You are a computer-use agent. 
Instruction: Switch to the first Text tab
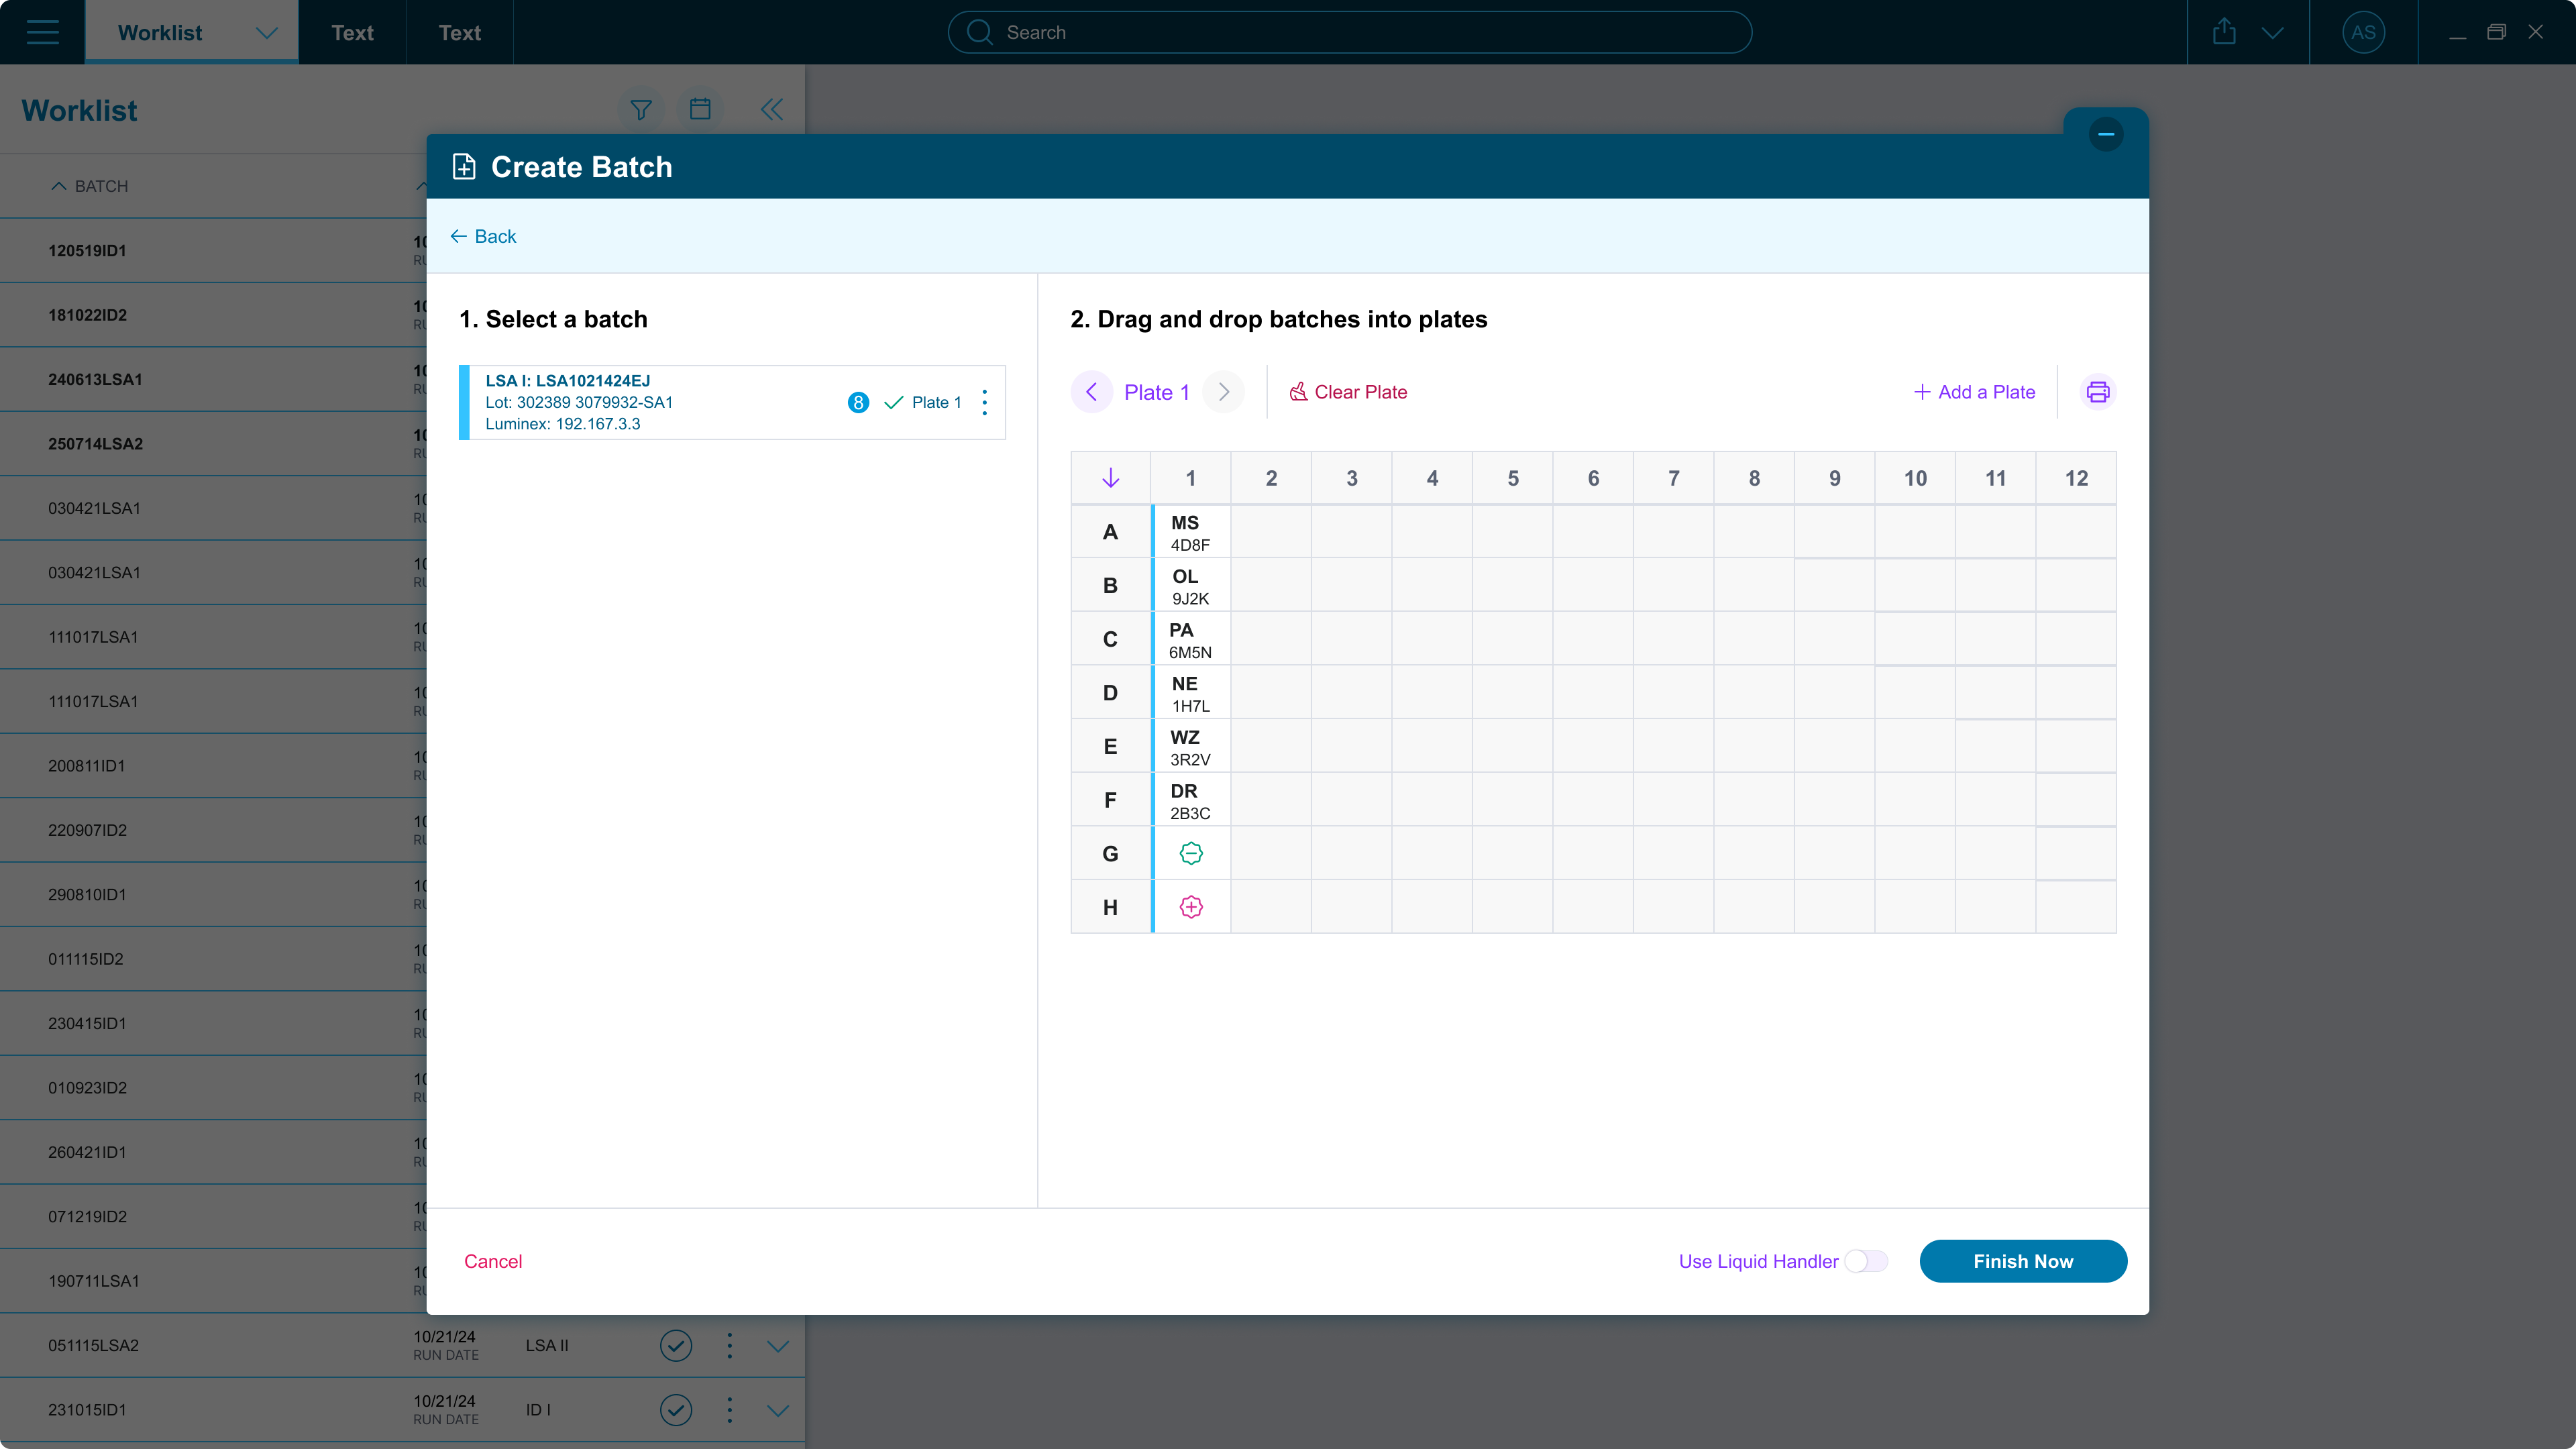(352, 32)
